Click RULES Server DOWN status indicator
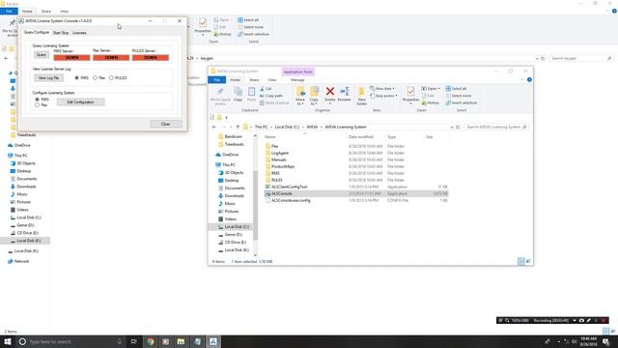The width and height of the screenshot is (618, 348). [x=151, y=58]
